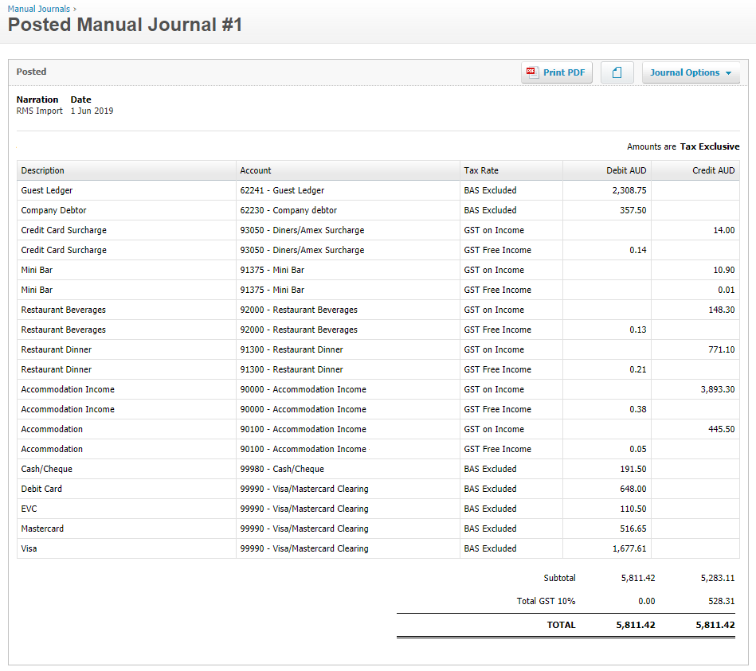Click the RMS Import narration text
The height and width of the screenshot is (671, 756).
(x=40, y=111)
